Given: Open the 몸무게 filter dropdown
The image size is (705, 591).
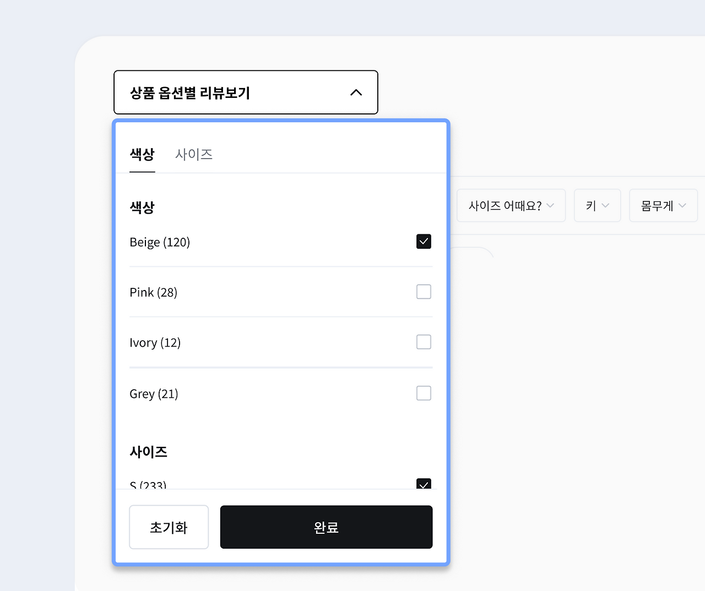Looking at the screenshot, I should (x=663, y=205).
